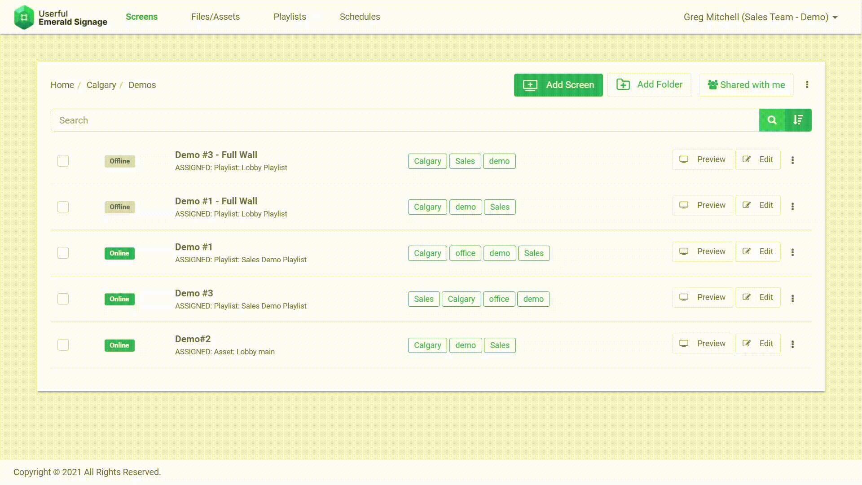Click Sales tag on online Demo #3 row
862x485 pixels.
click(x=424, y=299)
